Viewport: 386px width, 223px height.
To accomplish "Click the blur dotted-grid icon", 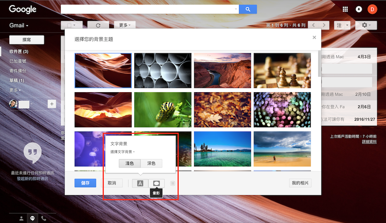I will 173,183.
